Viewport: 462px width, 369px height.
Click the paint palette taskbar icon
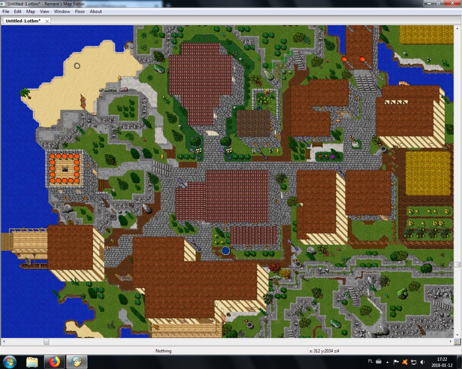tap(77, 362)
